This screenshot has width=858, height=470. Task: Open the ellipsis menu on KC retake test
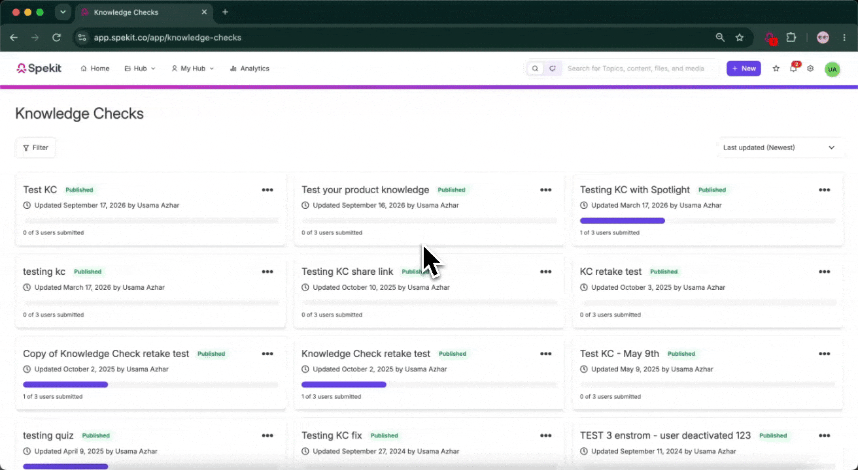click(825, 272)
